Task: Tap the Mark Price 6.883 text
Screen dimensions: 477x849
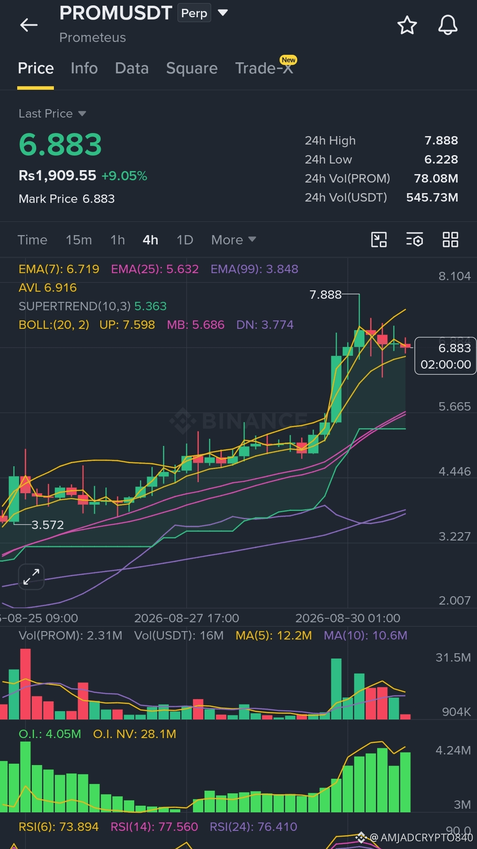Action: pyautogui.click(x=67, y=199)
